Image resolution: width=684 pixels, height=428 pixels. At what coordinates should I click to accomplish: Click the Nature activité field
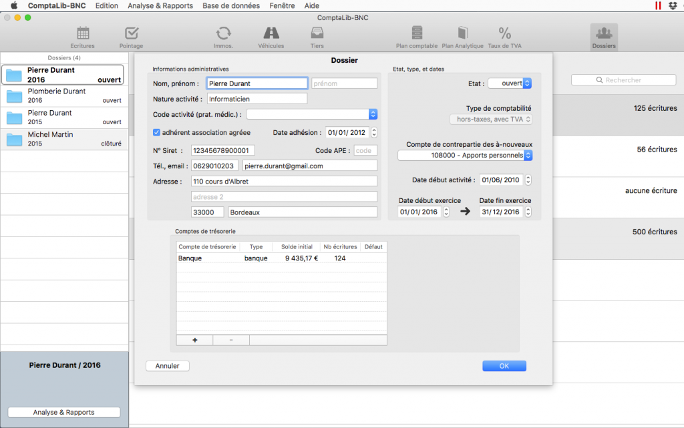[x=257, y=99]
